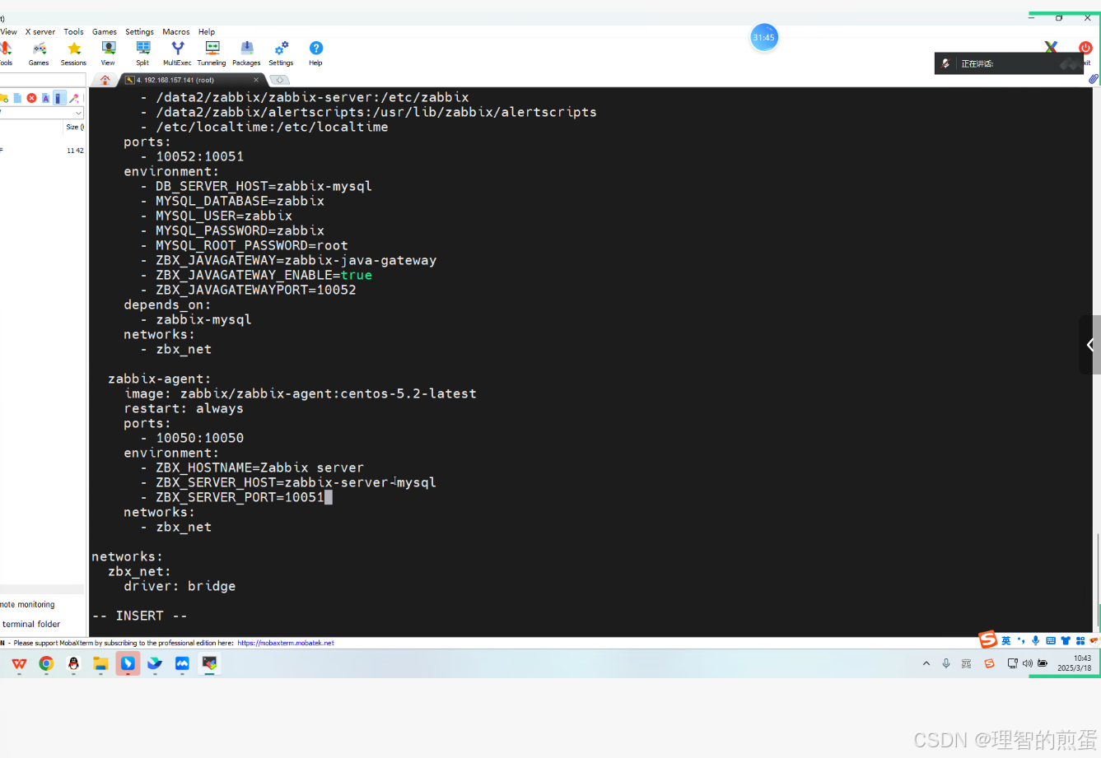This screenshot has height=758, width=1101.
Task: Click the red delete icon in sidebar
Action: pos(31,98)
